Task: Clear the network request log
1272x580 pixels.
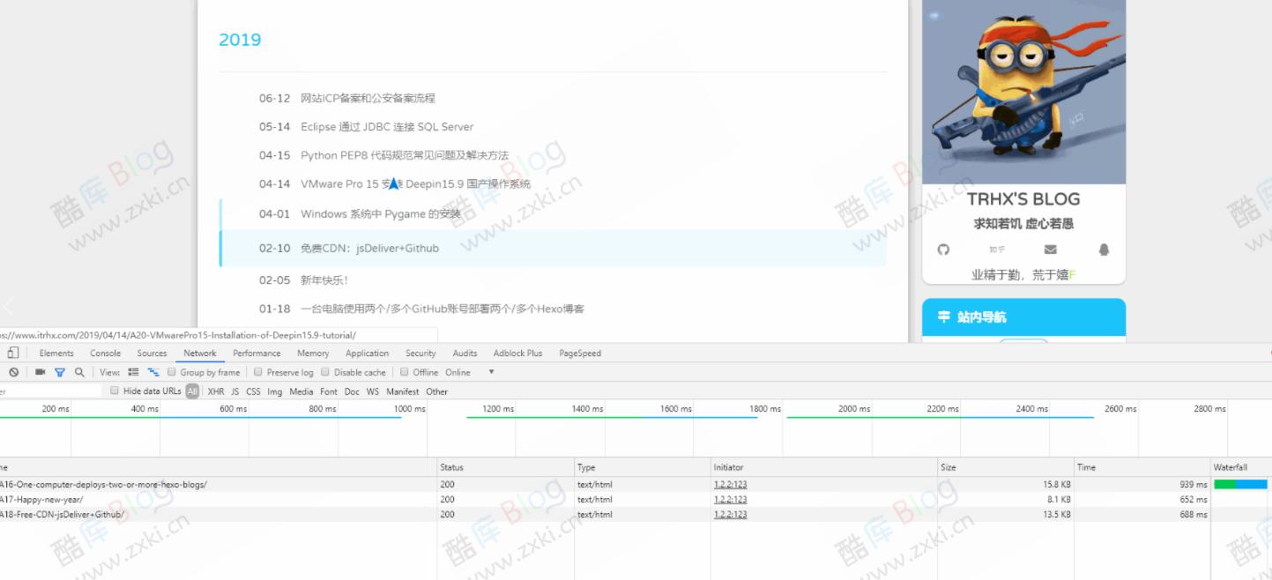Action: point(13,371)
